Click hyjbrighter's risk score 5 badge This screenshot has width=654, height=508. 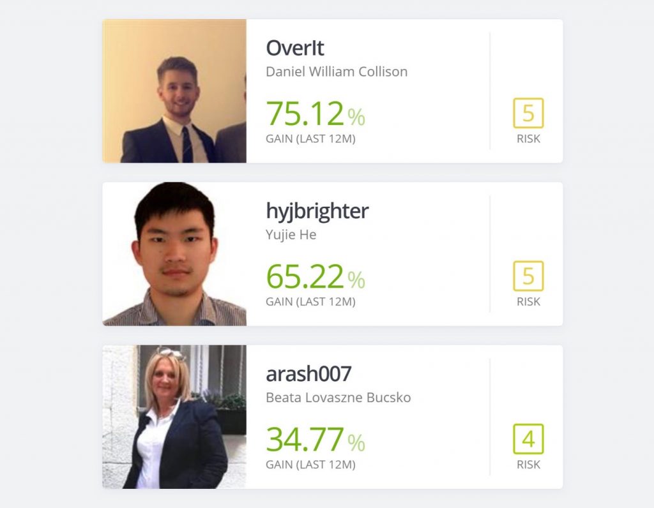528,276
